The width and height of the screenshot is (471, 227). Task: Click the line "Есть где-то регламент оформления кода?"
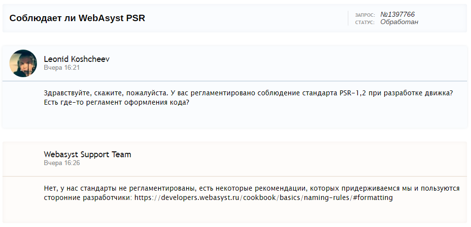117,102
